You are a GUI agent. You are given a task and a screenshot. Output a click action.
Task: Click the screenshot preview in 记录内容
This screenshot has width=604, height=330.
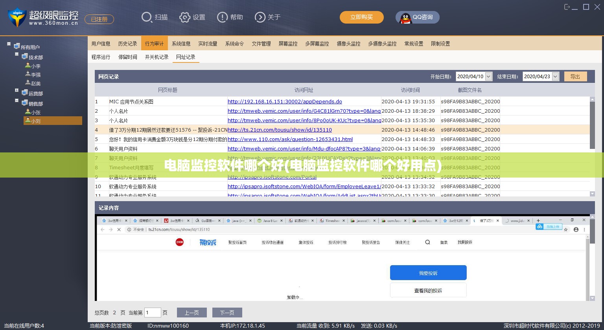tap(343, 258)
